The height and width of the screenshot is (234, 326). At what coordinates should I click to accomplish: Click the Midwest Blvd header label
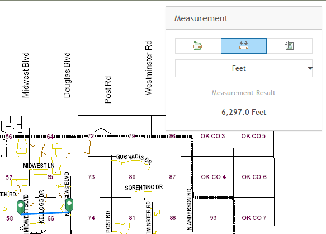click(x=25, y=75)
